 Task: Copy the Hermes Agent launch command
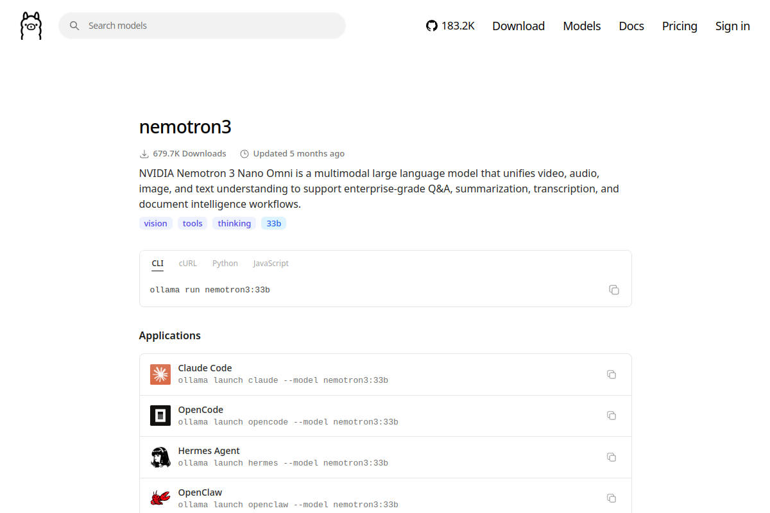pos(612,457)
